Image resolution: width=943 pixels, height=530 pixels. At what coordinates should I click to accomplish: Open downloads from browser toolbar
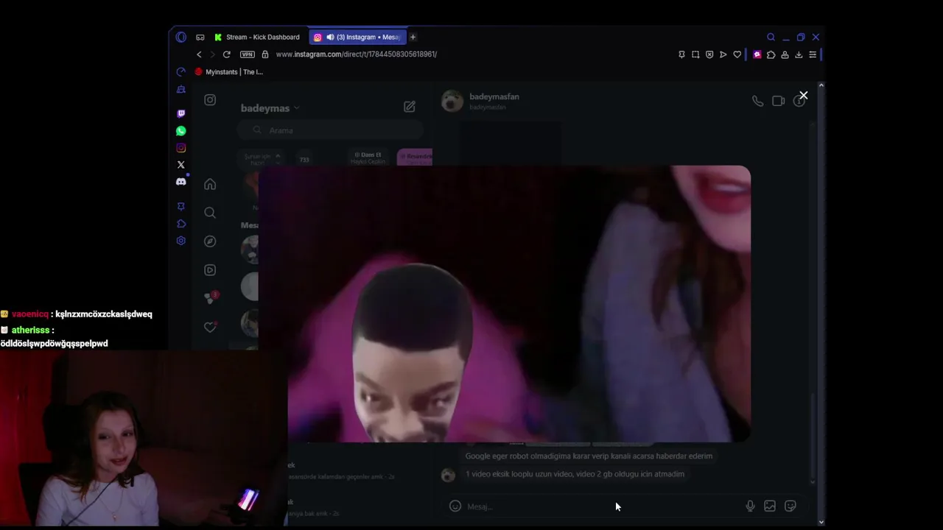[799, 54]
